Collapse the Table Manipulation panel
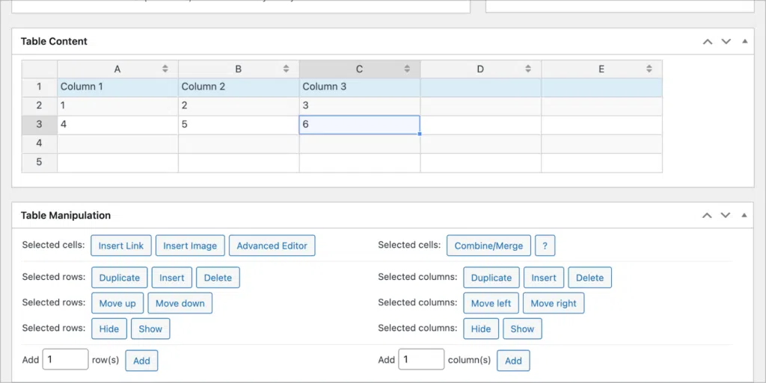This screenshot has height=383, width=766. [744, 216]
